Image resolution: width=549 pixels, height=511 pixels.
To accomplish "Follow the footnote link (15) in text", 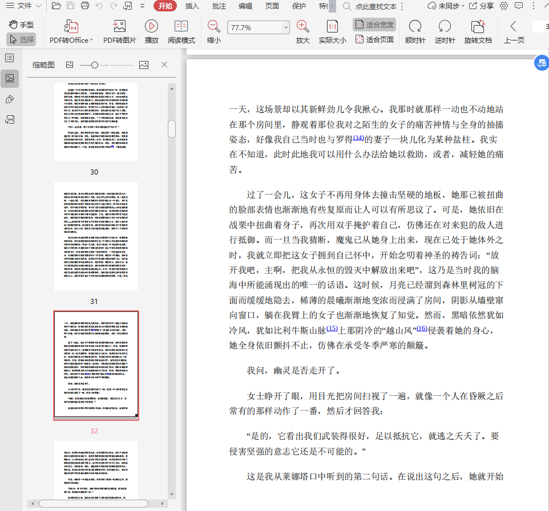I will point(332,328).
